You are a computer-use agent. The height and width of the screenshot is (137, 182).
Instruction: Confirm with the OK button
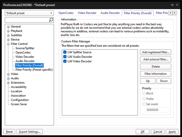click(x=143, y=132)
